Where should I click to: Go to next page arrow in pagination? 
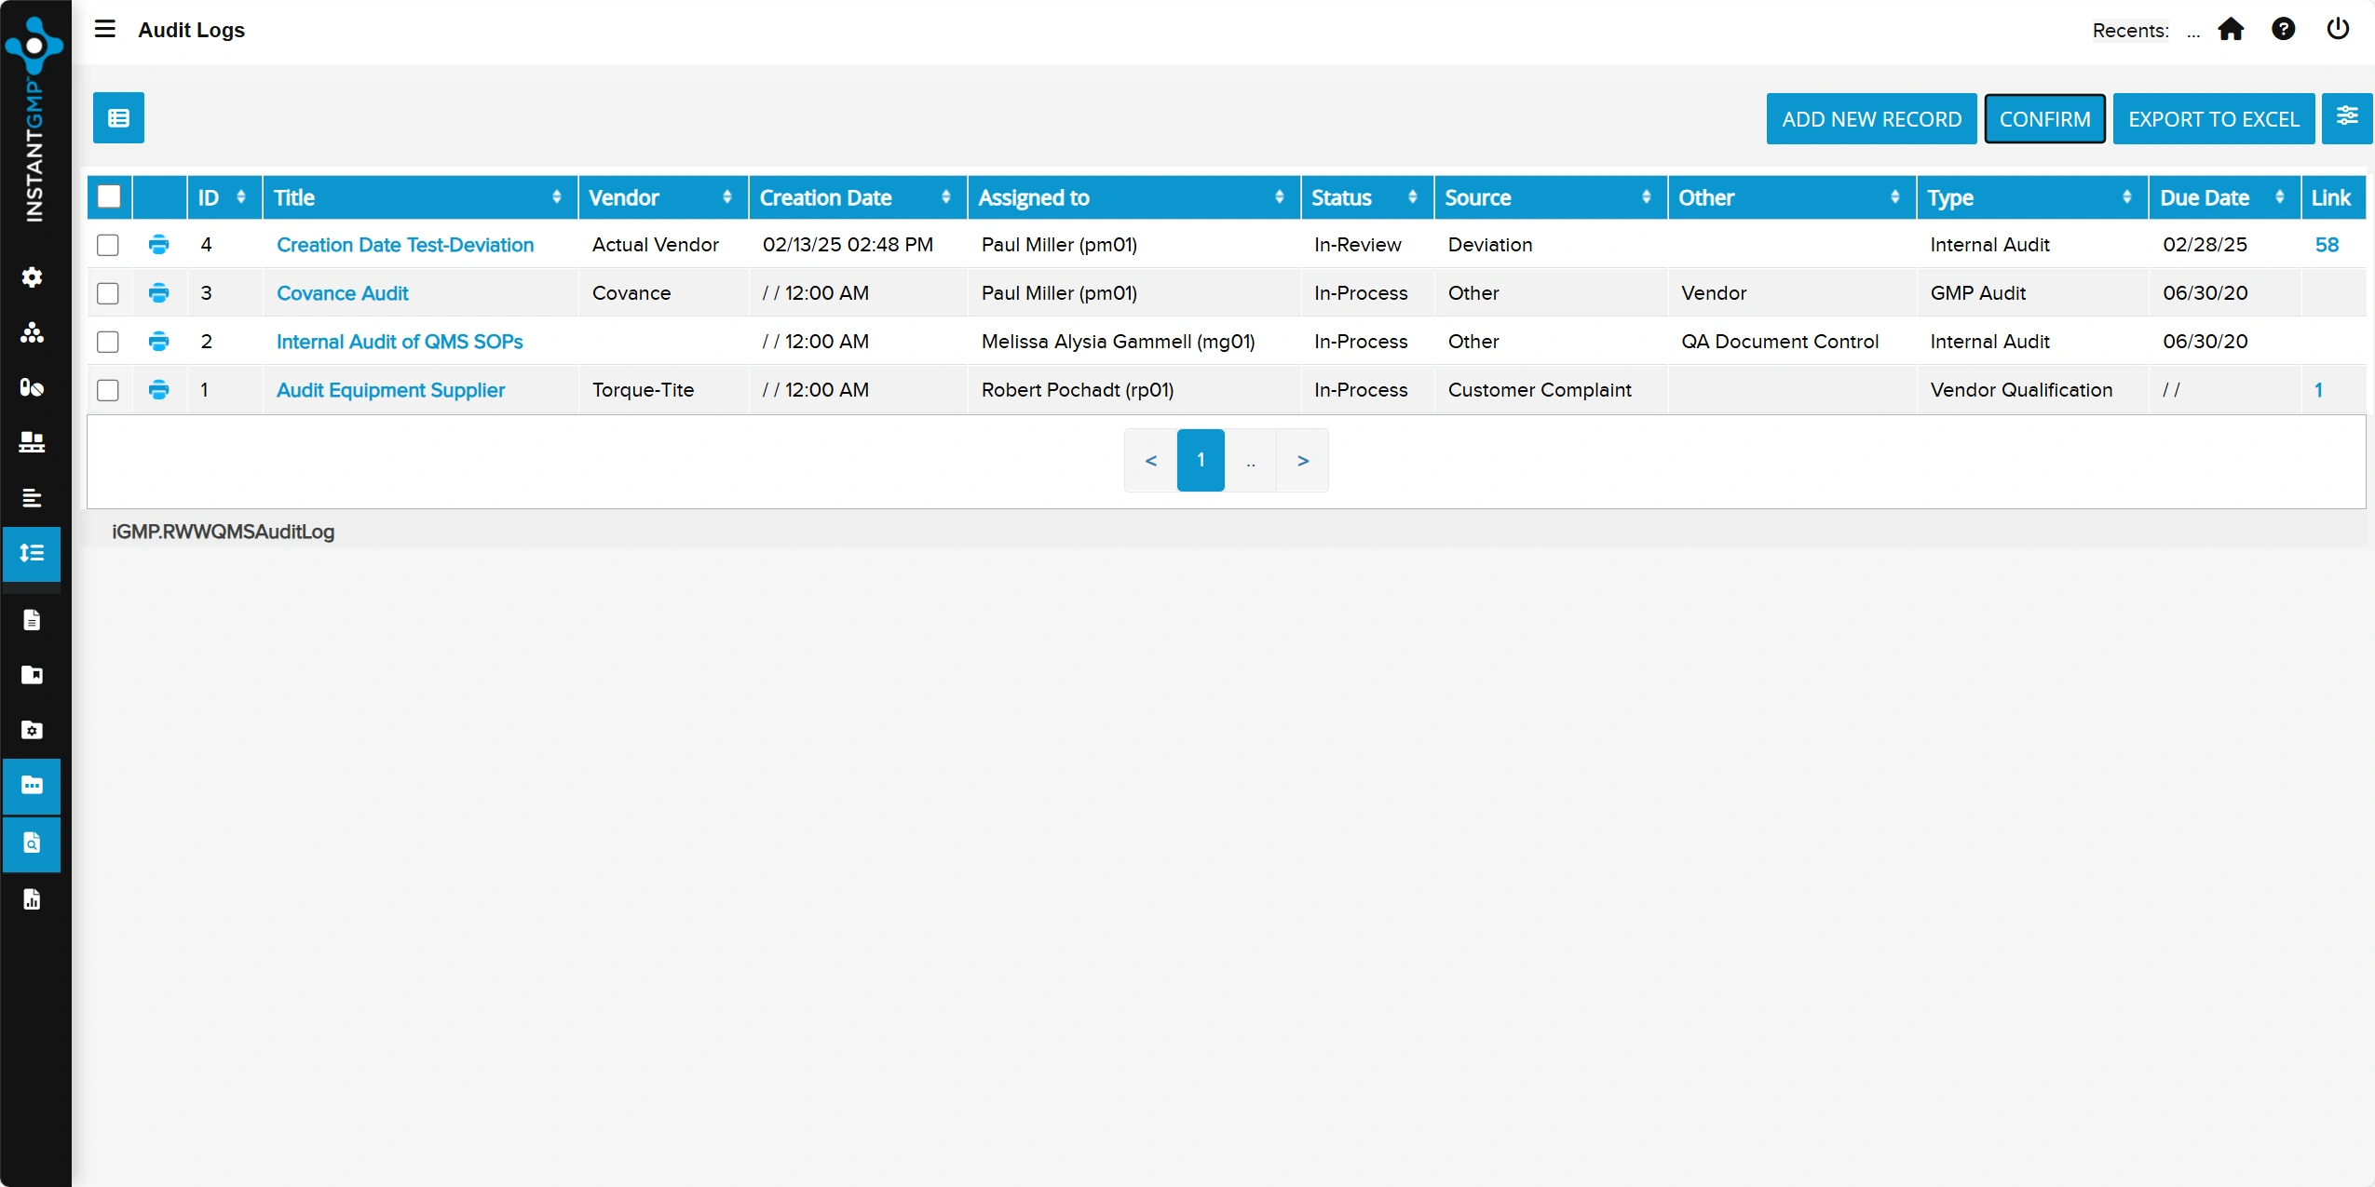[1302, 461]
